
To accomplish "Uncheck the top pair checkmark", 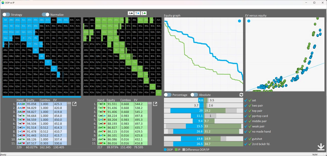I will (x=246, y=111).
